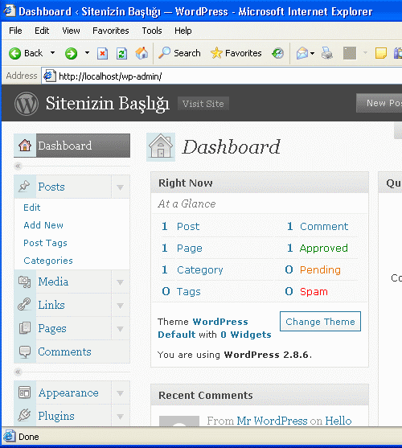
Task: Open the File menu
Action: pos(15,31)
